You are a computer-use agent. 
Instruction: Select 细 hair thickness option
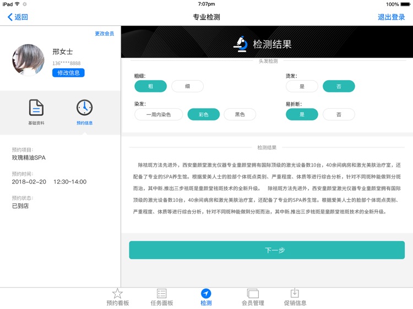click(x=187, y=86)
